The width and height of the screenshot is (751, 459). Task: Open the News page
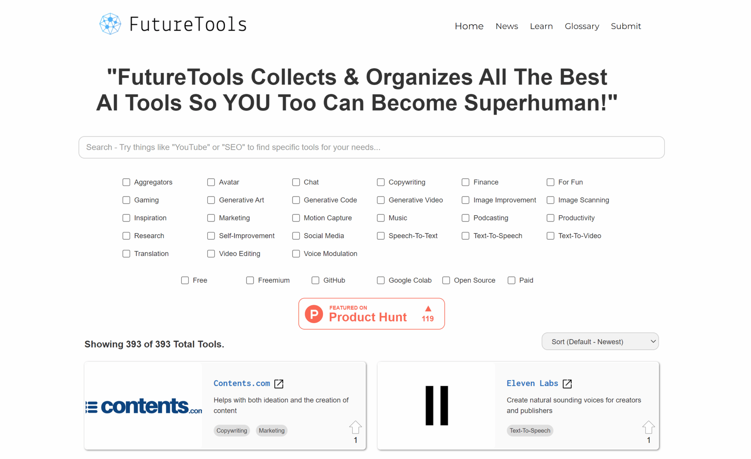507,26
